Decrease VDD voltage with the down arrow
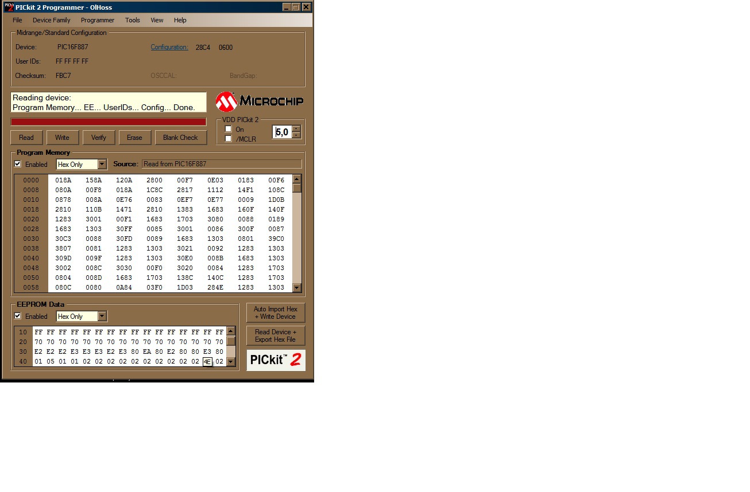750x492 pixels. (x=296, y=135)
